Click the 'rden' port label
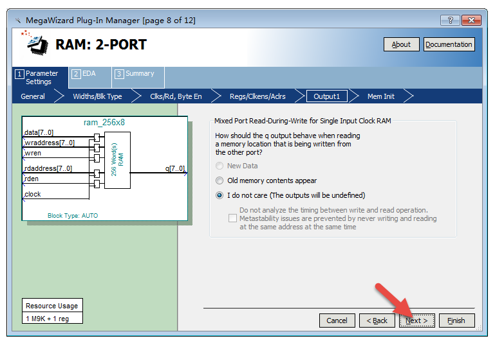Screen dimensions: 495x343 (x=32, y=179)
